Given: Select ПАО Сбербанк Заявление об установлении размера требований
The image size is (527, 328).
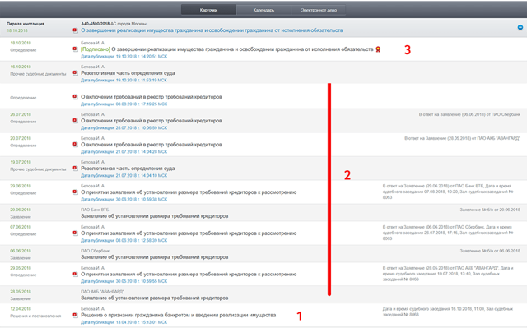Looking at the screenshot, I should click(x=154, y=257).
